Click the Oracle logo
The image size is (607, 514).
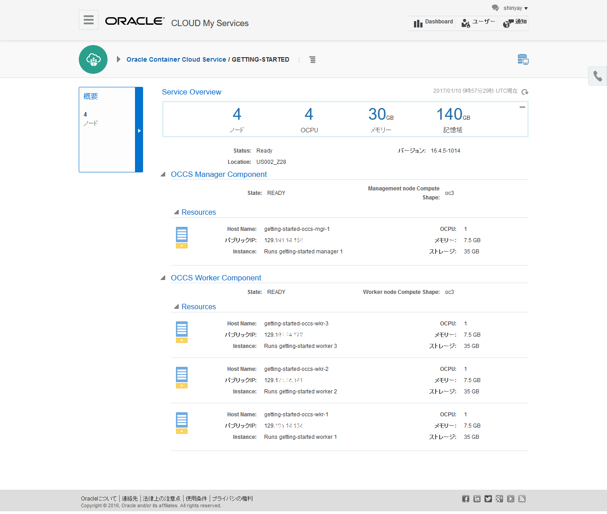click(135, 21)
